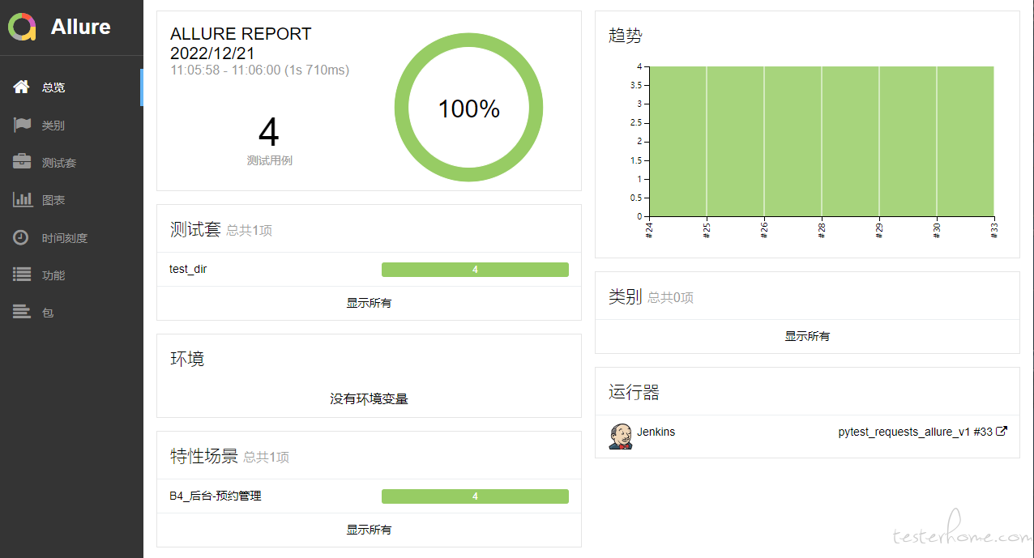Click the green bar for B4_后台-预约管理
This screenshot has height=558, width=1034.
pyautogui.click(x=475, y=496)
